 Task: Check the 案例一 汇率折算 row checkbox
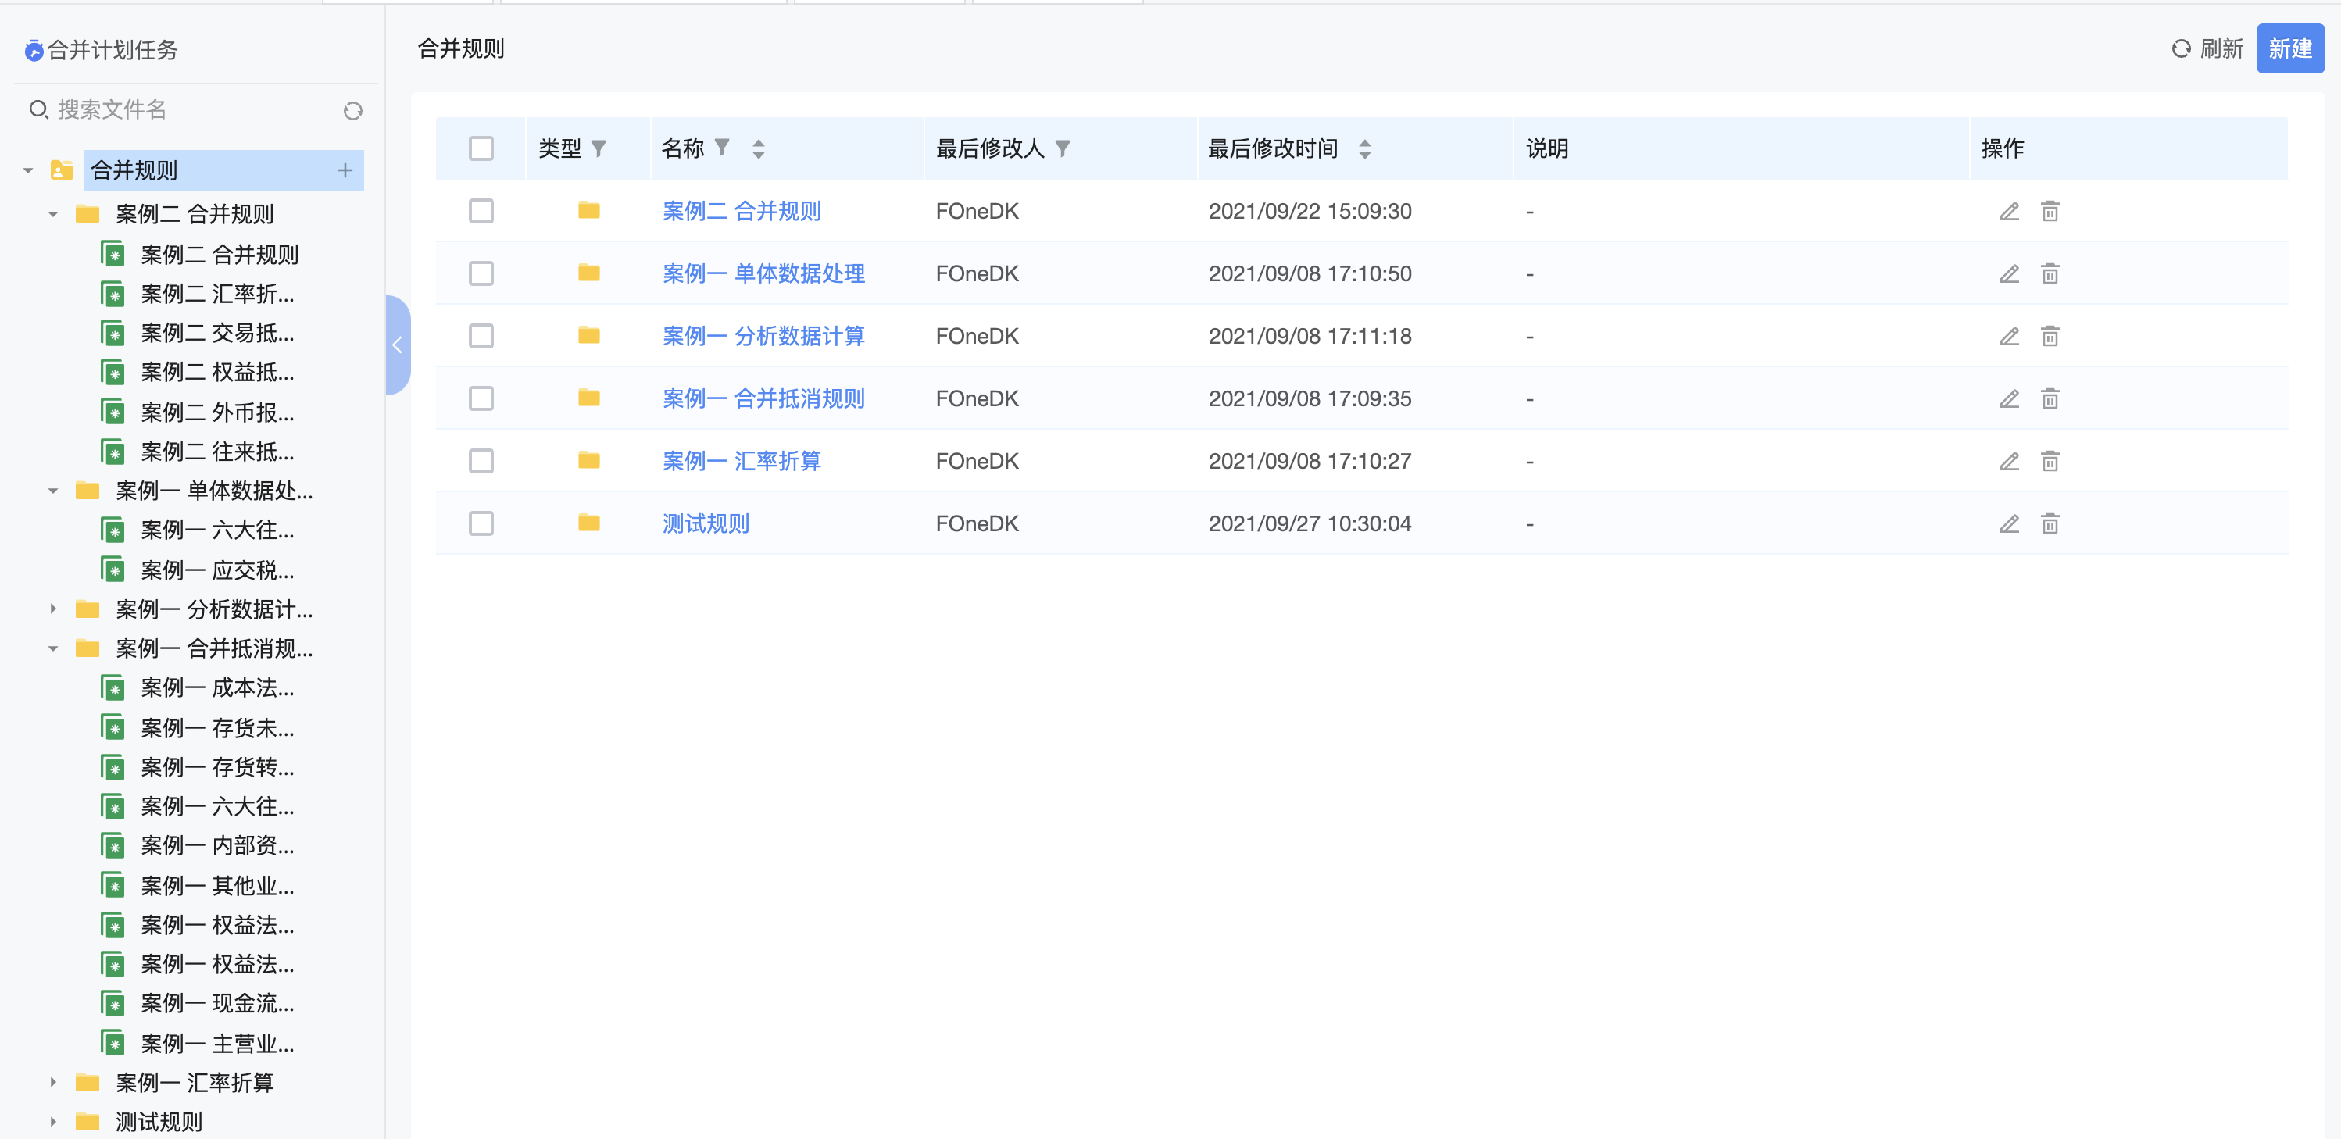click(481, 462)
